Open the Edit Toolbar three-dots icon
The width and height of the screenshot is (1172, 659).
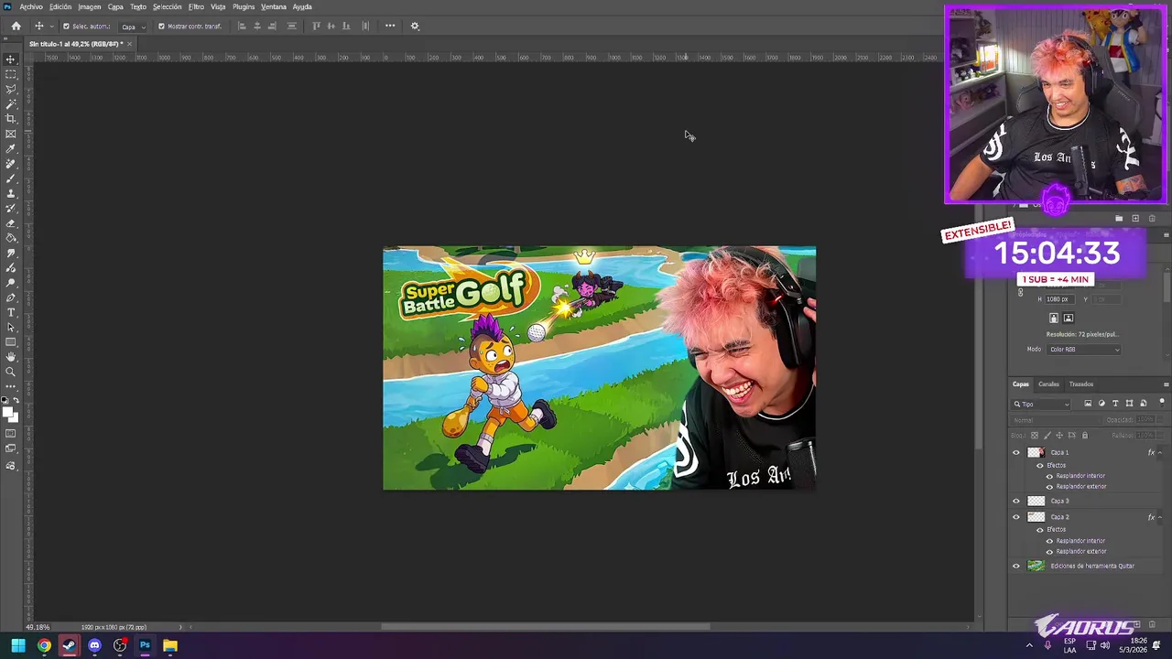pos(11,386)
